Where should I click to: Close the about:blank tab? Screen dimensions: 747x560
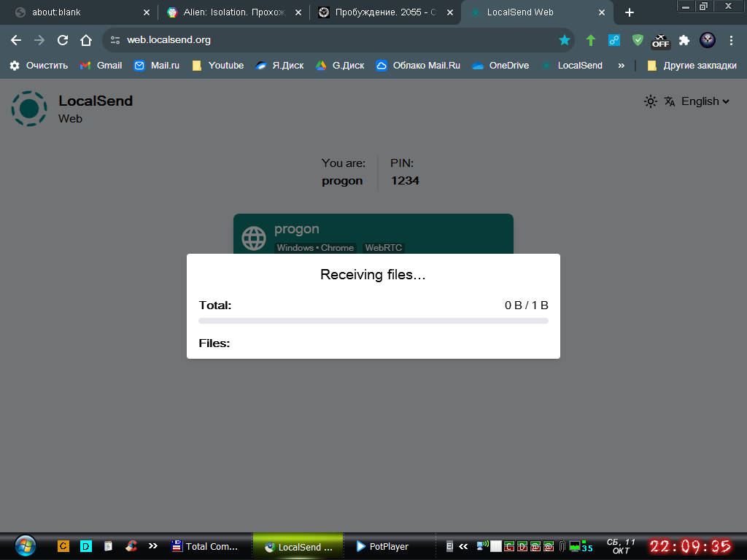[146, 13]
